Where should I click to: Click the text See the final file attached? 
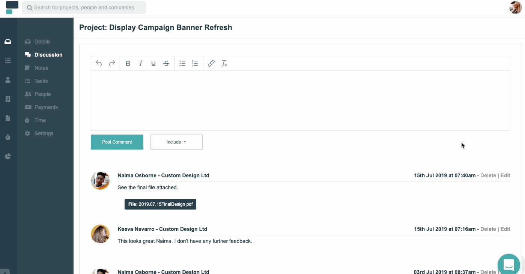click(148, 187)
